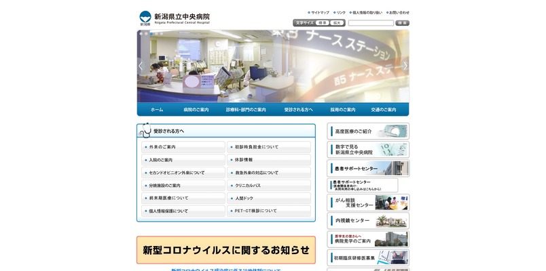546x271 pixels.
Task: Open 分娩施設のご案内 link
Action: [183, 186]
